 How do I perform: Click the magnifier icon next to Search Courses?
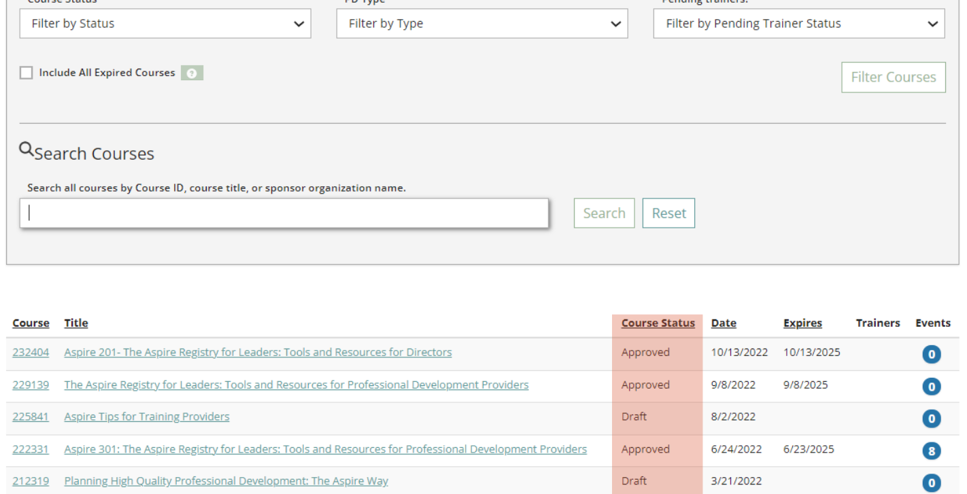point(27,149)
